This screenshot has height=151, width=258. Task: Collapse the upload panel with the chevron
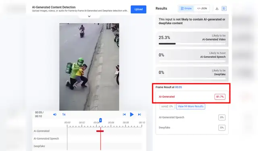click(89, 16)
